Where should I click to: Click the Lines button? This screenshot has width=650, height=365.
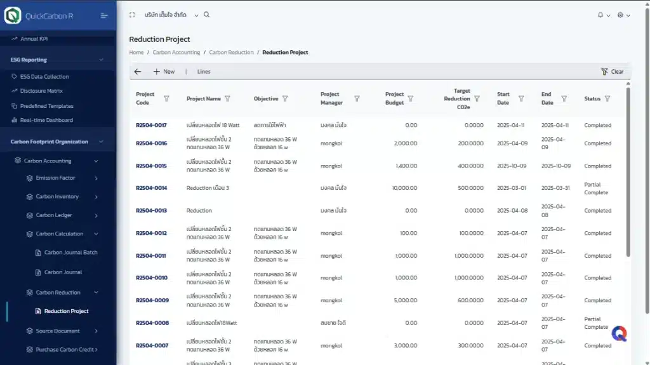pyautogui.click(x=204, y=72)
